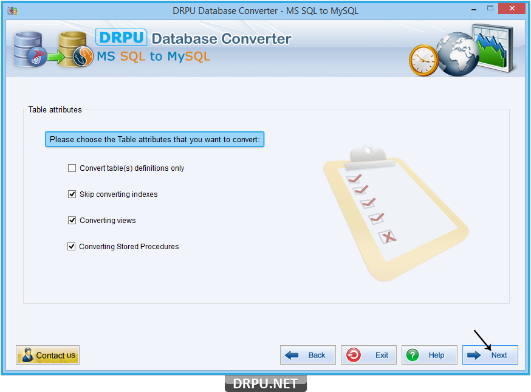The width and height of the screenshot is (531, 392).
Task: Minimize the Database Converter window
Action: [474, 9]
